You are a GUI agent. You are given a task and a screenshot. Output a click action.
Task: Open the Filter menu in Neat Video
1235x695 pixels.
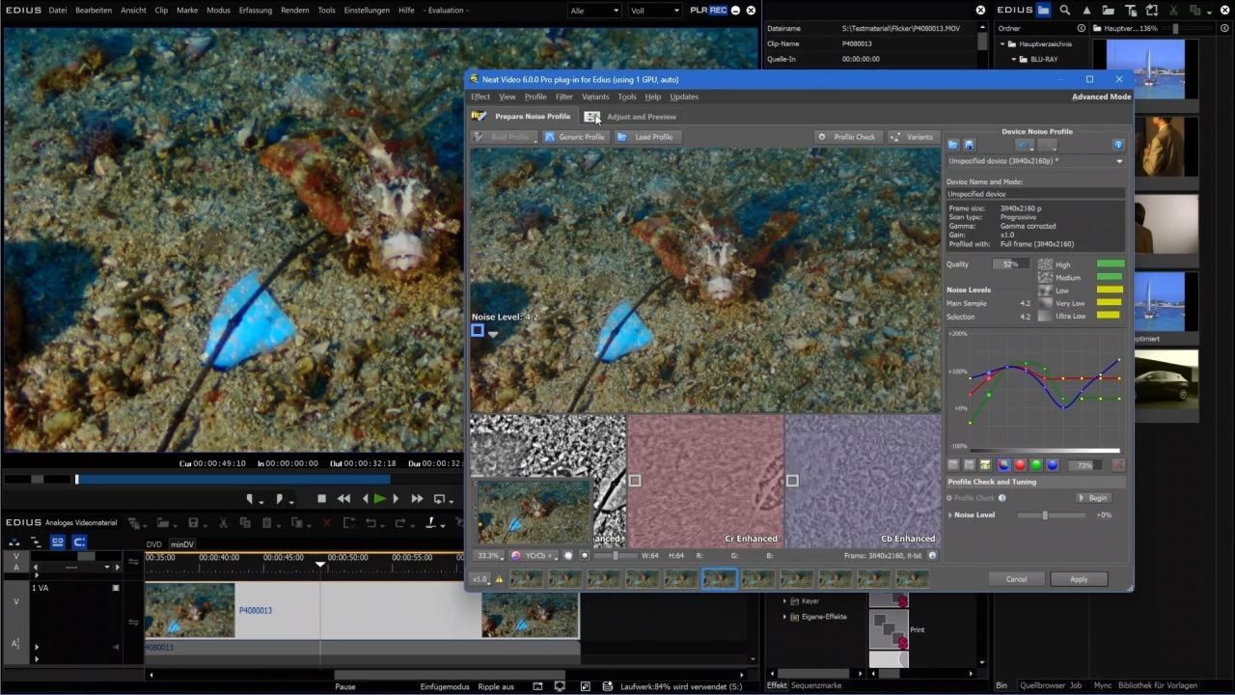tap(564, 97)
